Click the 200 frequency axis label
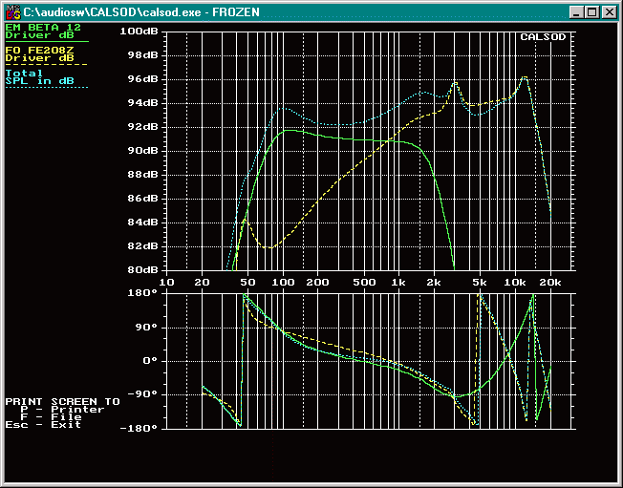The image size is (623, 488). pos(317,283)
